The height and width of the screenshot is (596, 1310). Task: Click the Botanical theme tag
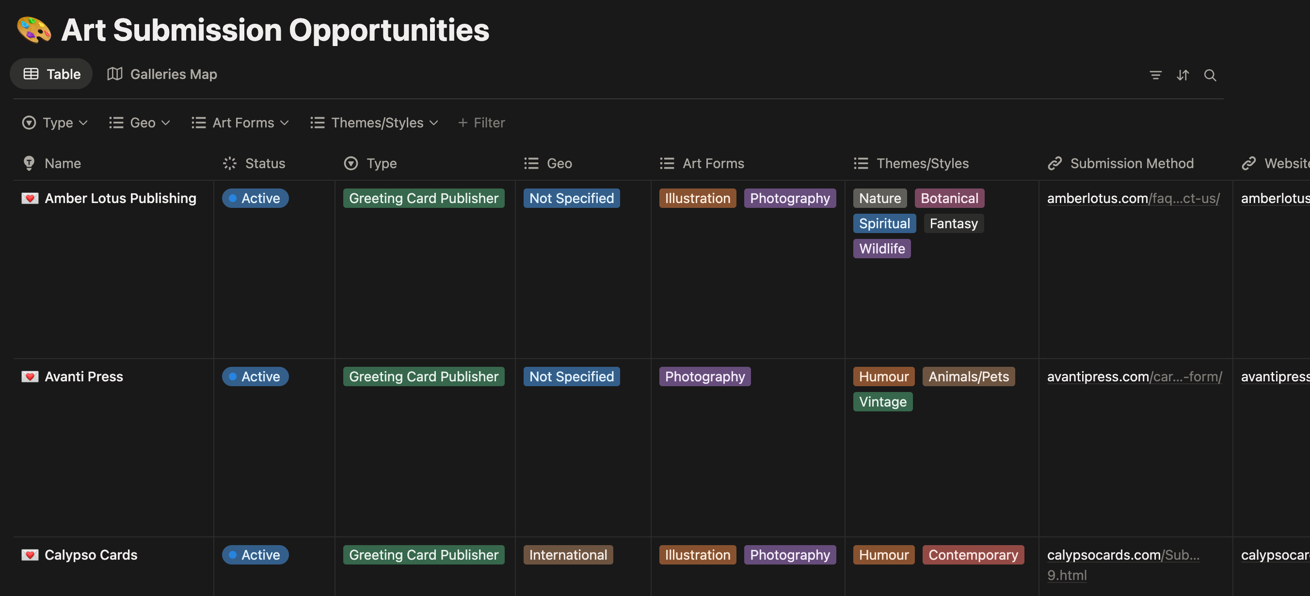[x=949, y=198]
